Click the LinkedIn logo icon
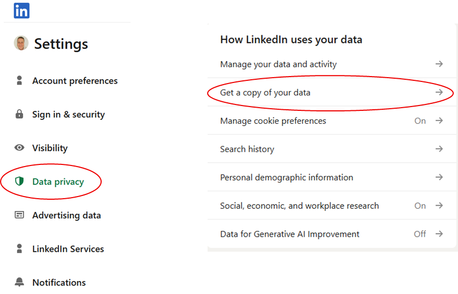 pos(21,11)
